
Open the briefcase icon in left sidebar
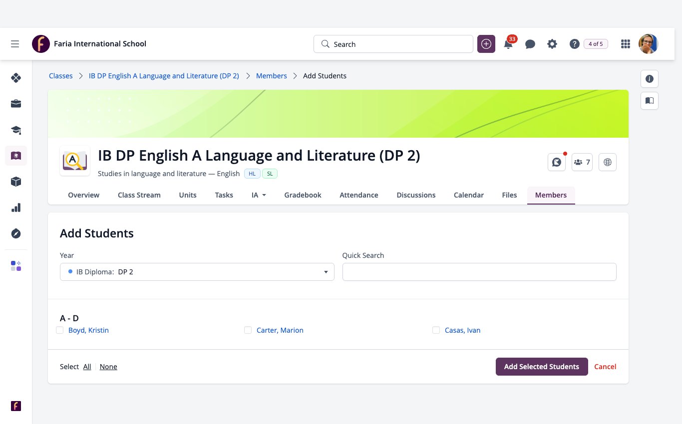tap(16, 104)
